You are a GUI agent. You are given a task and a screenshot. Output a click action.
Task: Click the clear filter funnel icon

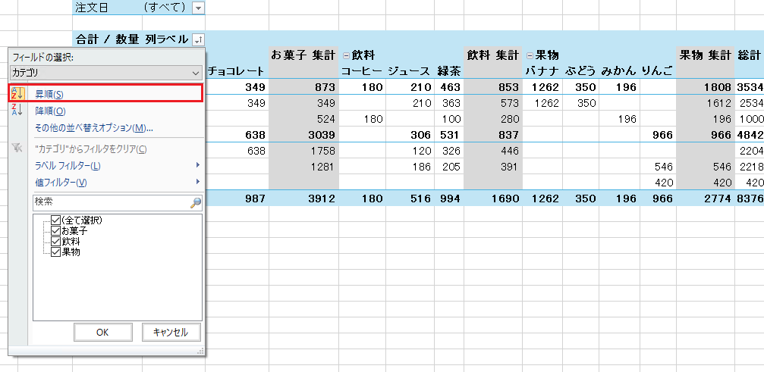coord(17,148)
